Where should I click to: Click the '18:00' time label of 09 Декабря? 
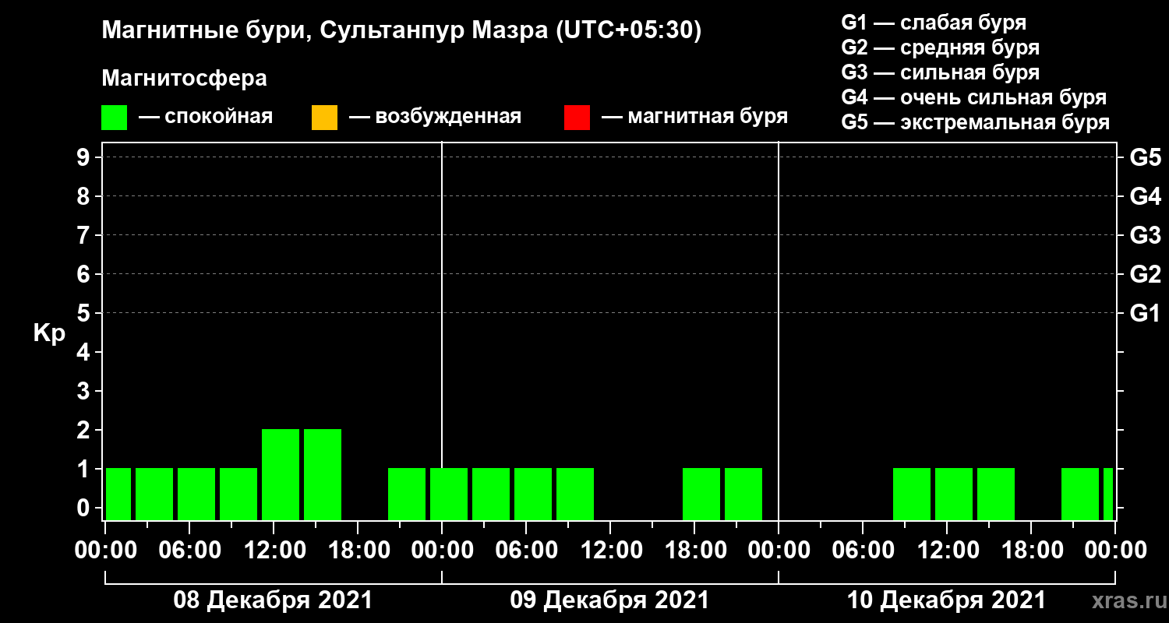click(x=694, y=550)
